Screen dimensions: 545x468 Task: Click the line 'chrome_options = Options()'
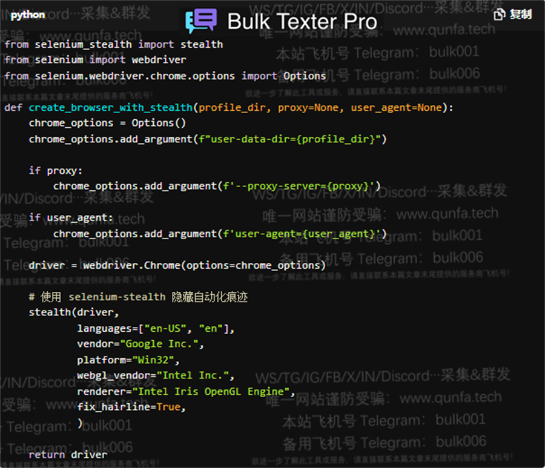coord(107,123)
